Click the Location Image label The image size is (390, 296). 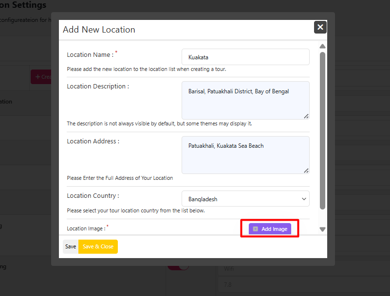[x=86, y=228]
